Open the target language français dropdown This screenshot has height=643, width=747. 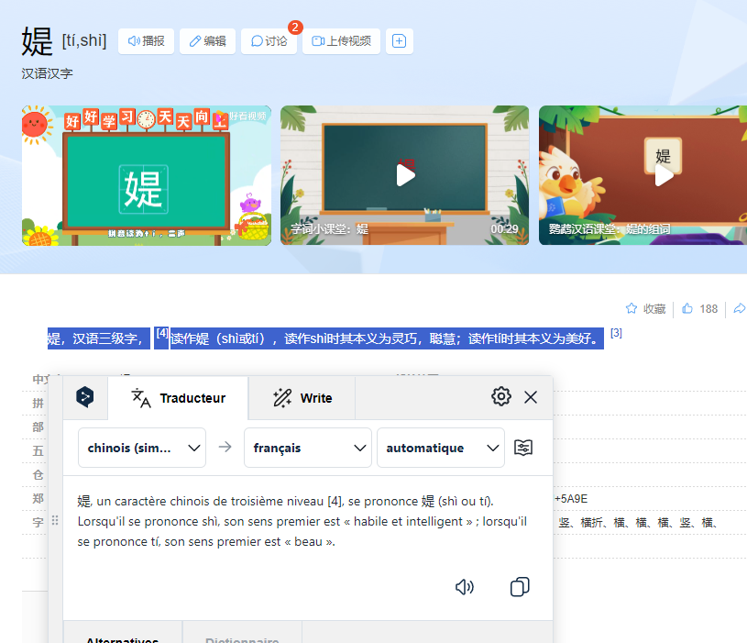[307, 448]
